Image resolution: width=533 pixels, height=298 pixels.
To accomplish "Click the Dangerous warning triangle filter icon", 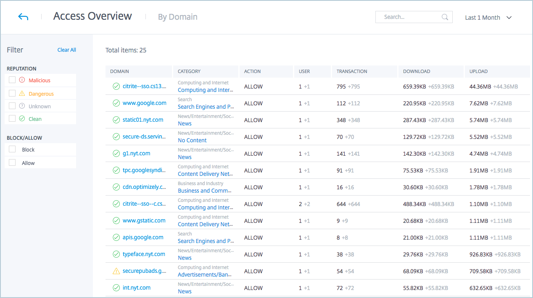I will (22, 94).
